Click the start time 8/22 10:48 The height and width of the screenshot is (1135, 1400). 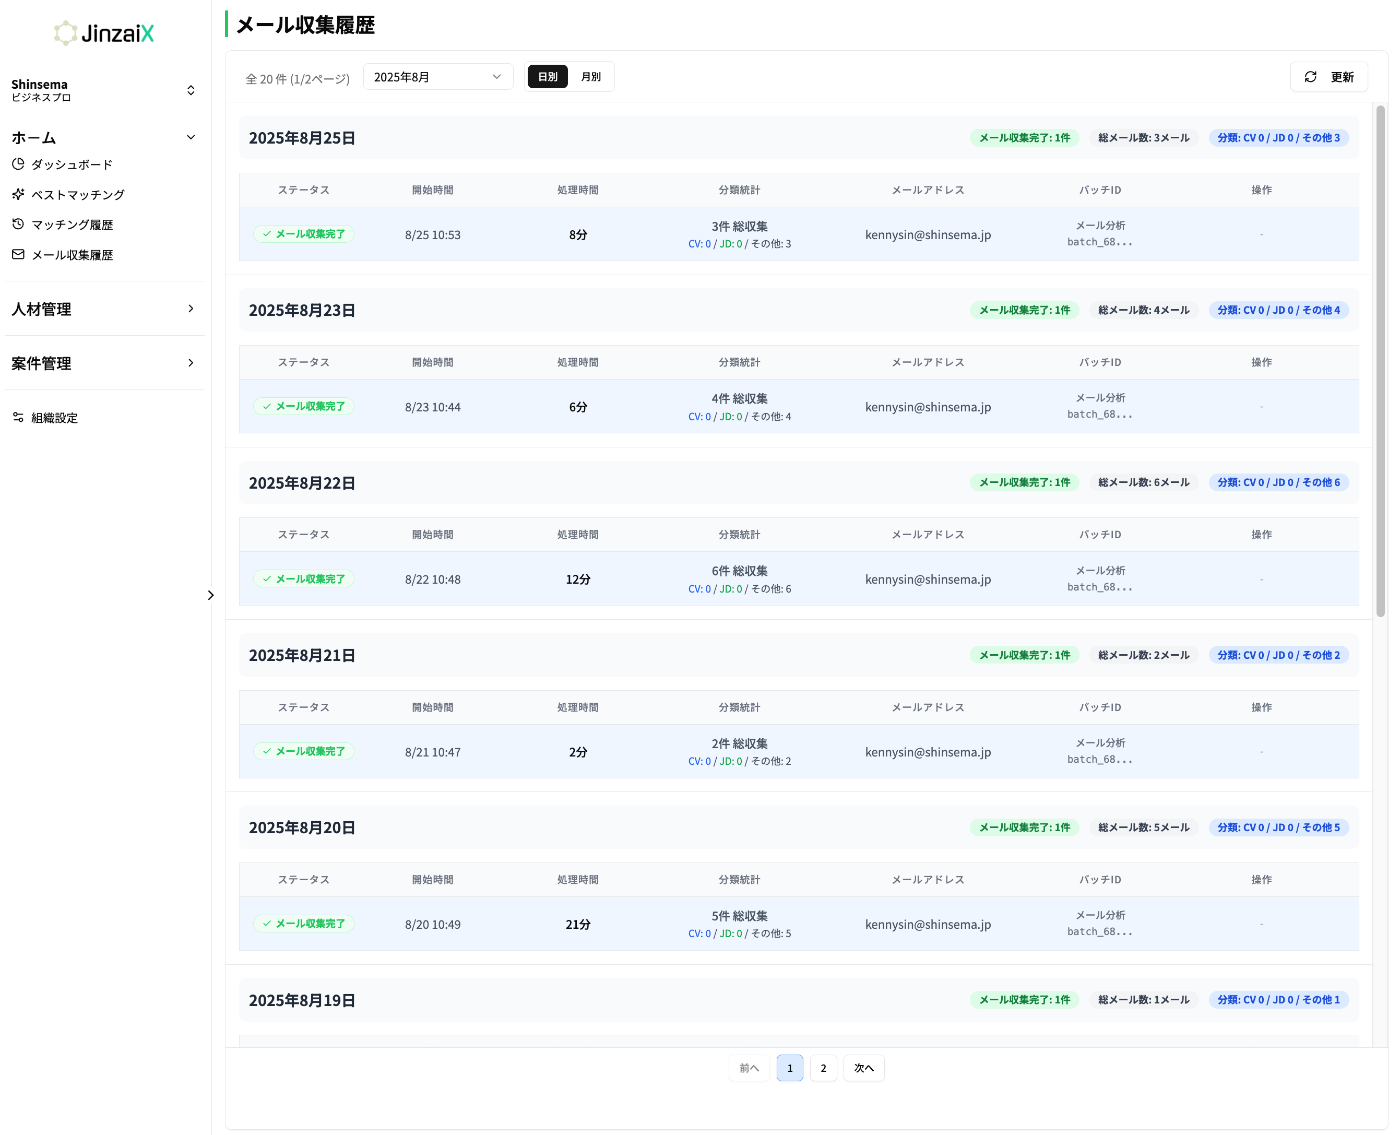coord(433,580)
